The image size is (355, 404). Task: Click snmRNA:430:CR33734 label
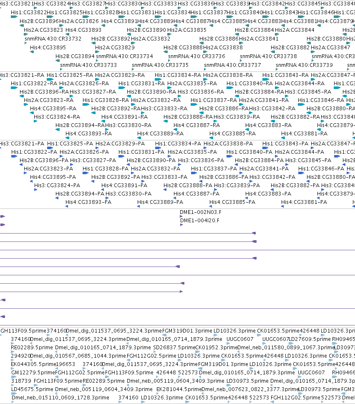[124, 56]
